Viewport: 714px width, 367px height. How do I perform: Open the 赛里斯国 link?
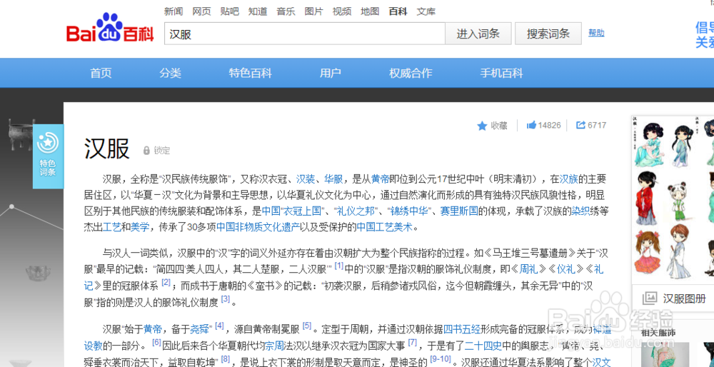tap(458, 211)
